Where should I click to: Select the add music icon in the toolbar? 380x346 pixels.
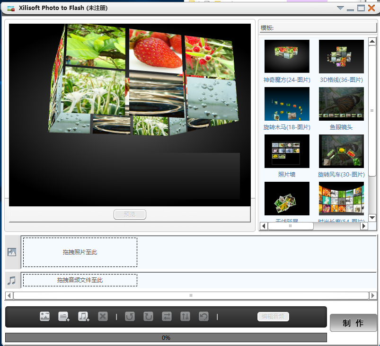(x=84, y=317)
